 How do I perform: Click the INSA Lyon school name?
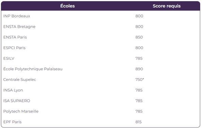tap(13, 90)
